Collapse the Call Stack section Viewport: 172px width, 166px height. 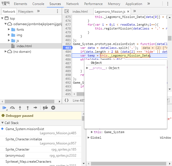pos(2,123)
